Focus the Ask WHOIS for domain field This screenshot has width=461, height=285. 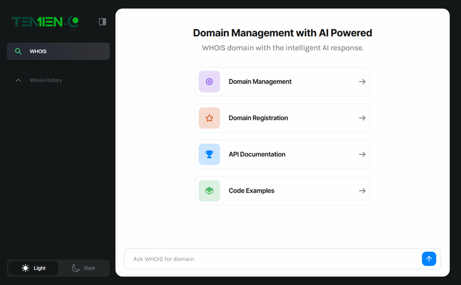tap(272, 259)
